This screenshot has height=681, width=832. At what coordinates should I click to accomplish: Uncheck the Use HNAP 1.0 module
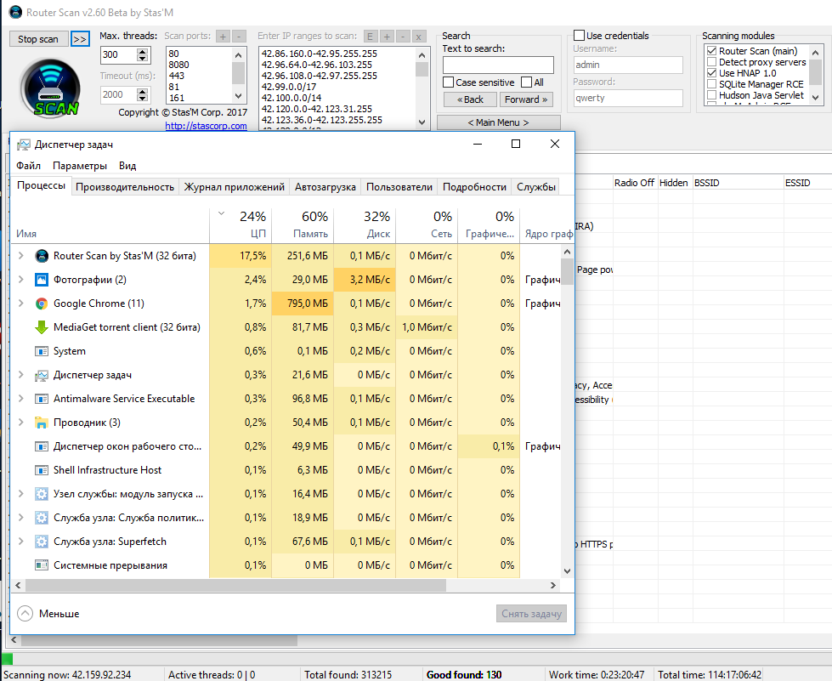pos(712,73)
